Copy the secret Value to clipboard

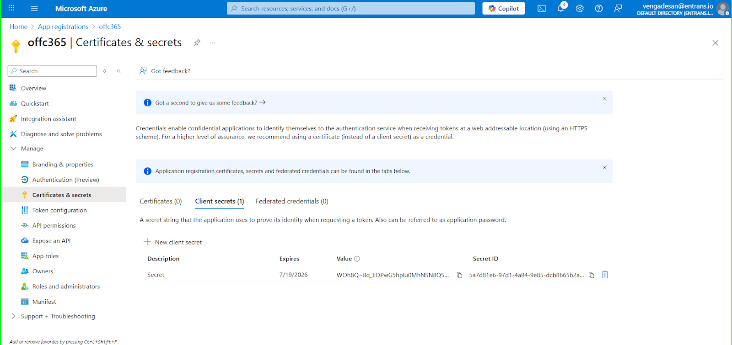point(459,275)
